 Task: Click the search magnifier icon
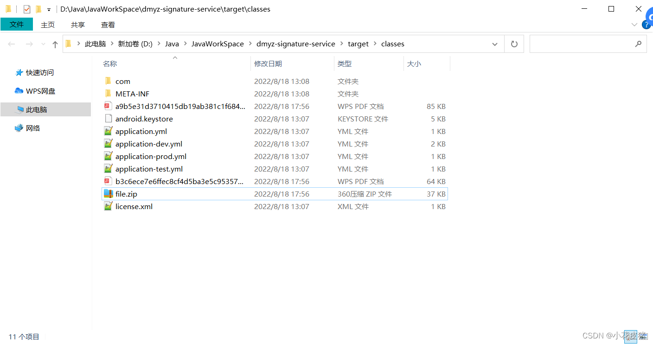click(x=638, y=44)
